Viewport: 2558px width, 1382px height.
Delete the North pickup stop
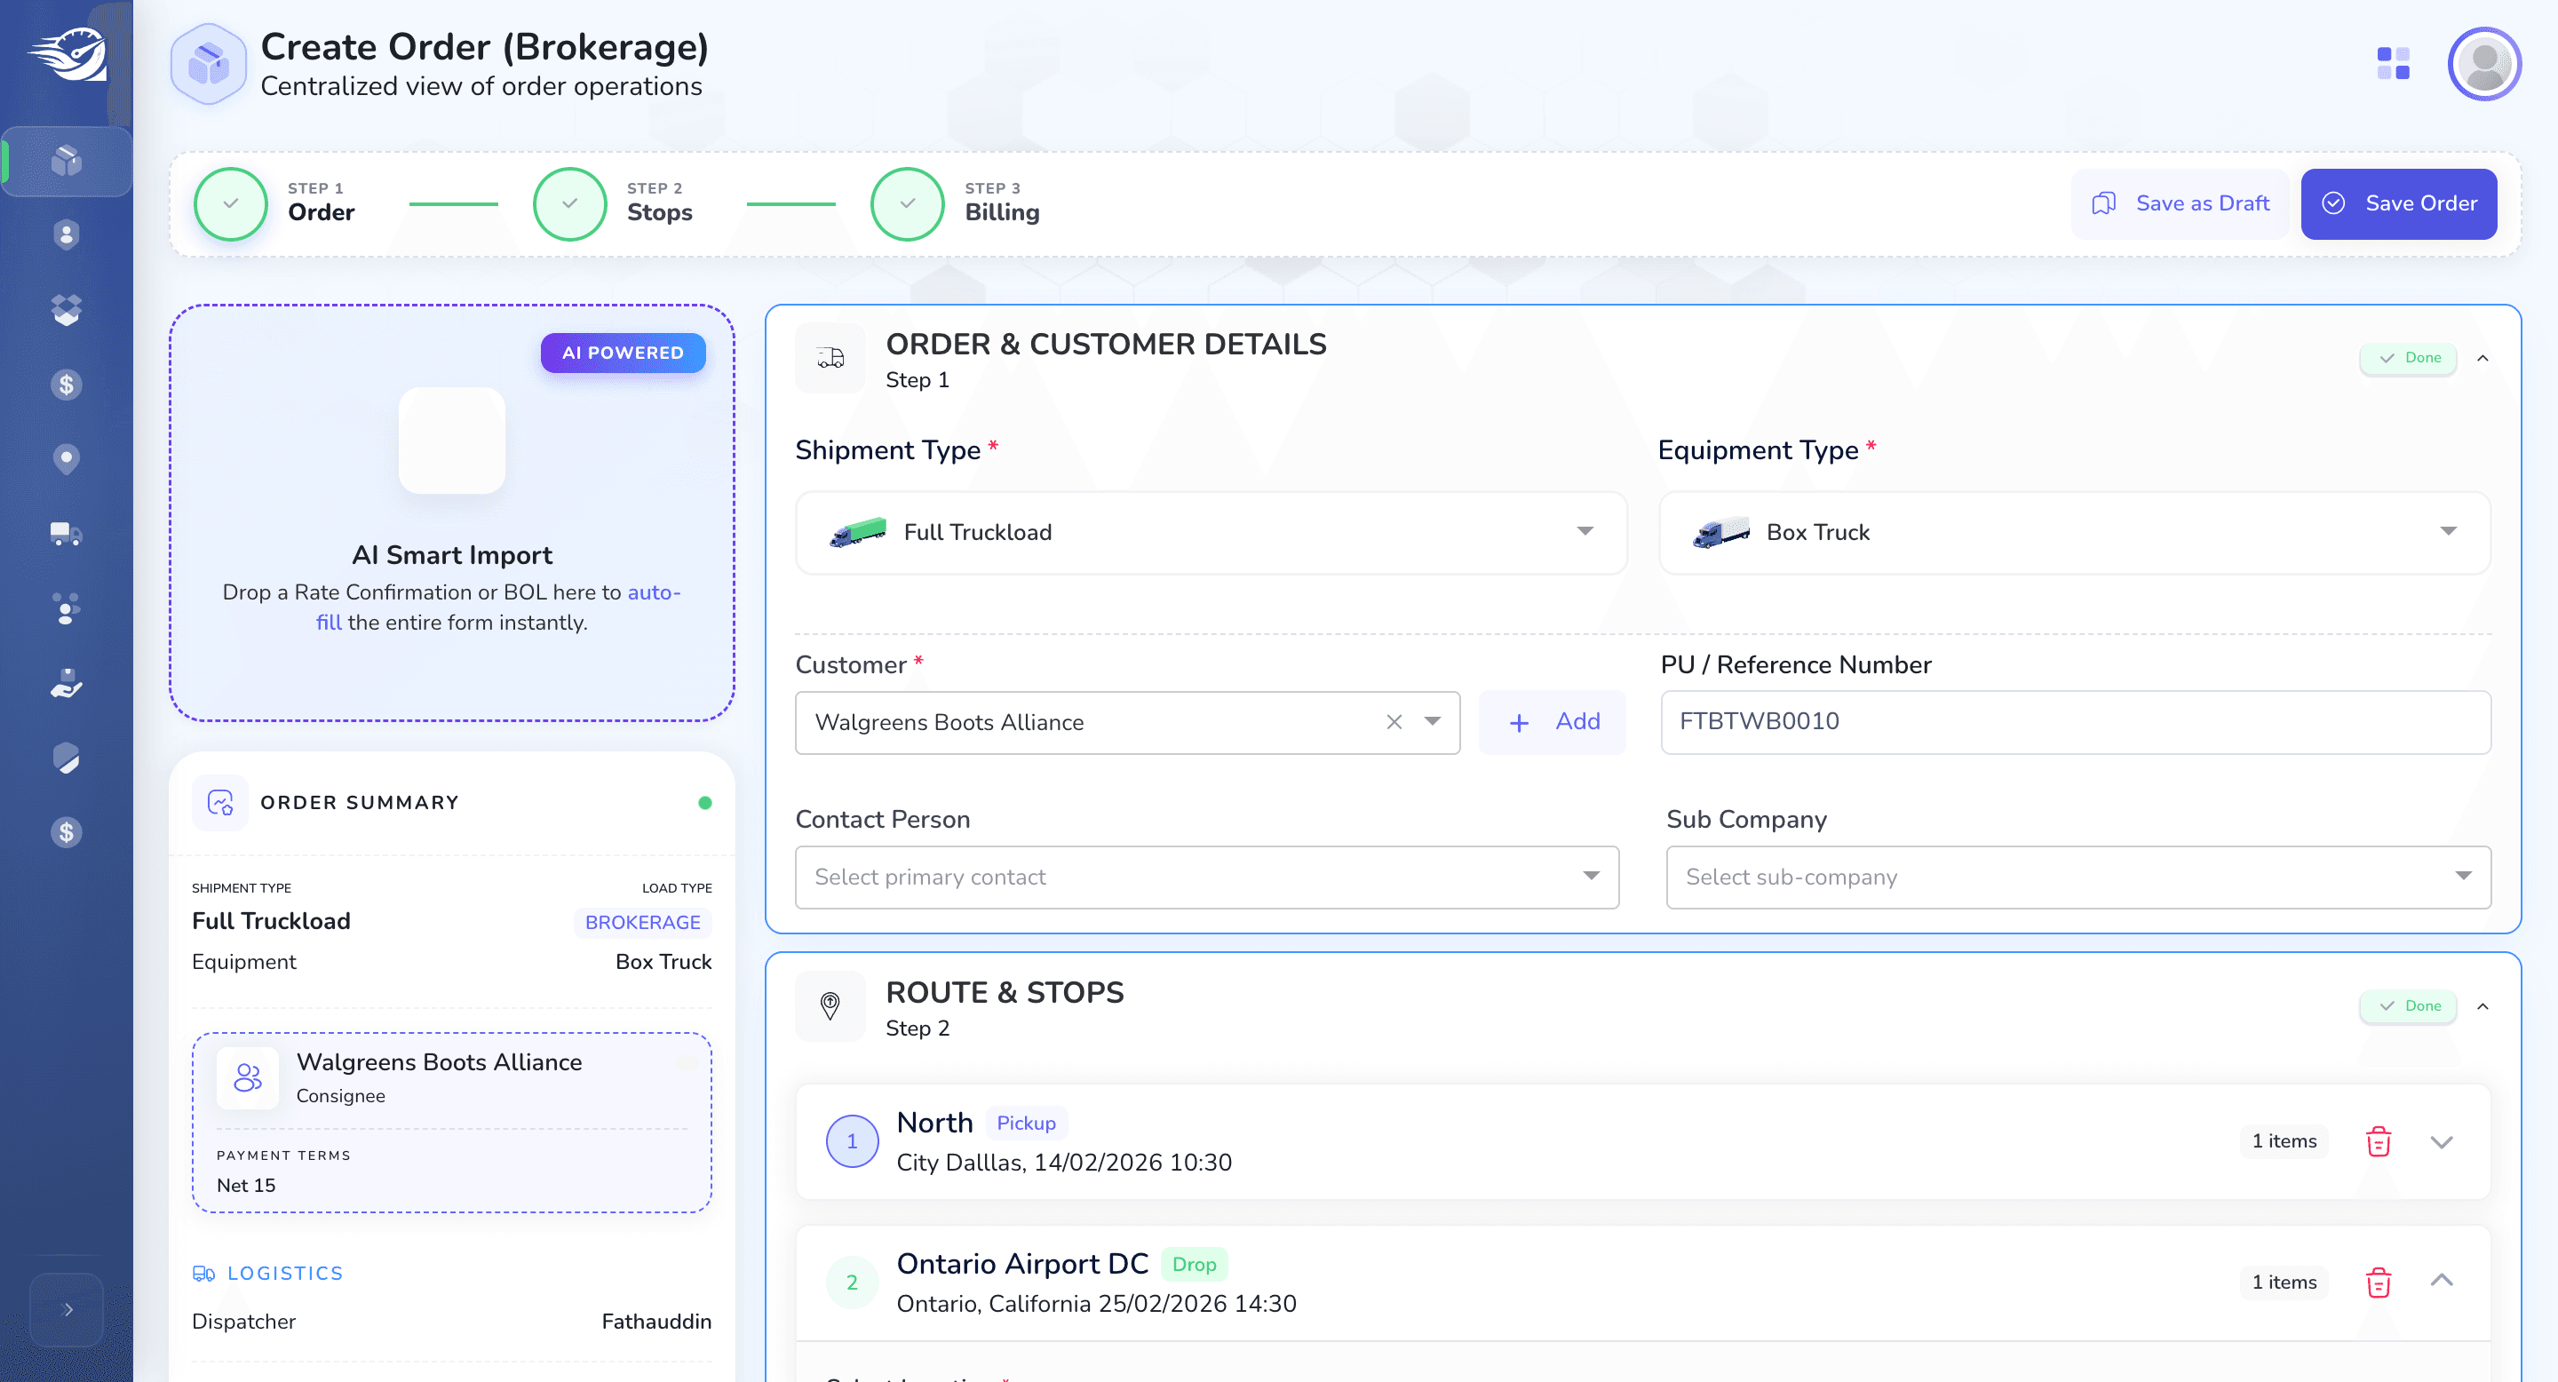[x=2379, y=1140]
